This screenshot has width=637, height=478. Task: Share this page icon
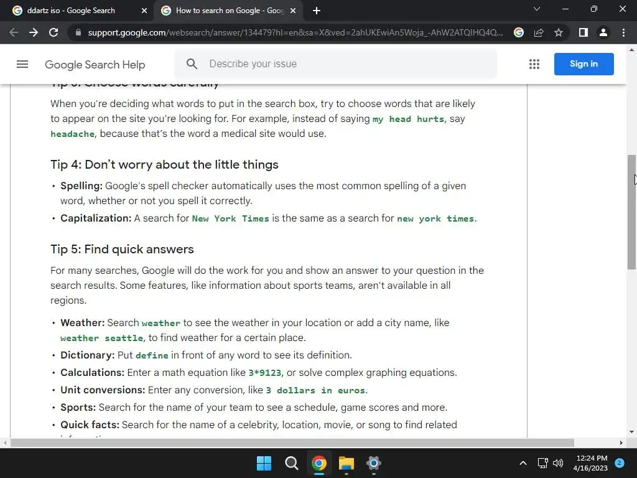click(539, 32)
